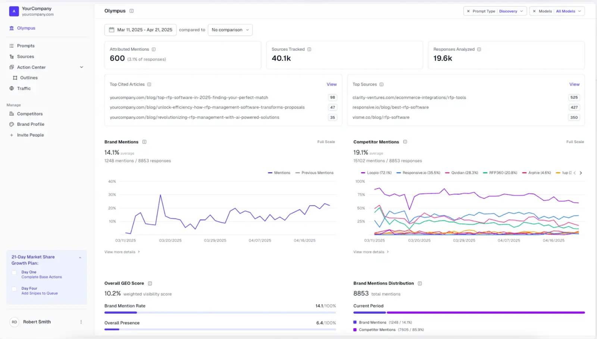Open the No comparison dropdown
Screen dimensions: 597x339
[x=230, y=30]
